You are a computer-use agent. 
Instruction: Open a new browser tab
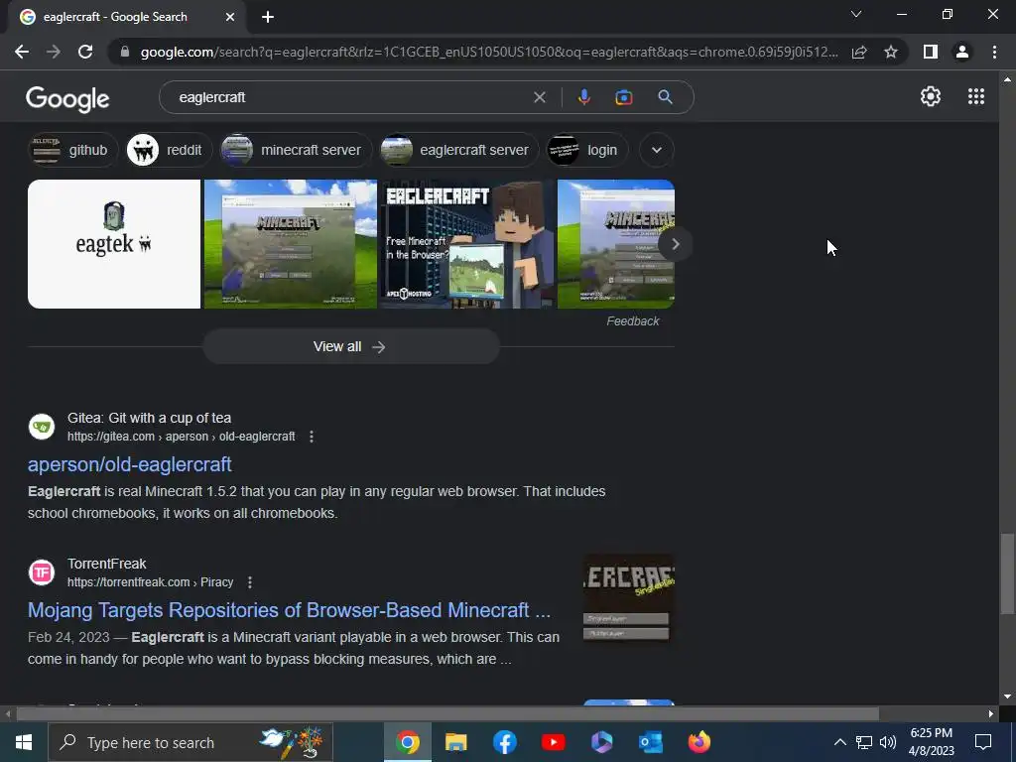pyautogui.click(x=268, y=17)
